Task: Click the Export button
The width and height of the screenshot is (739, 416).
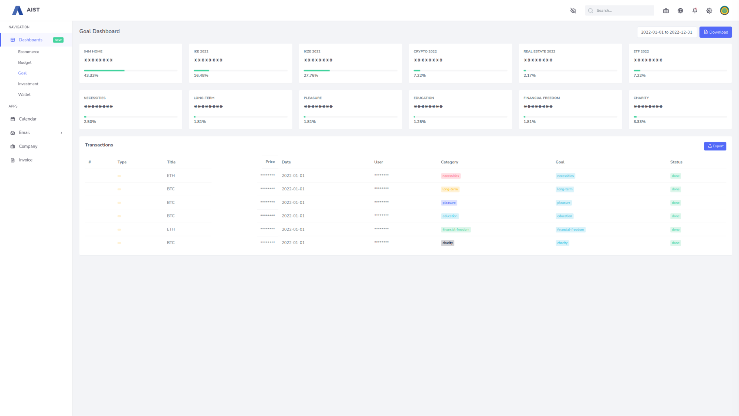Action: (x=715, y=146)
